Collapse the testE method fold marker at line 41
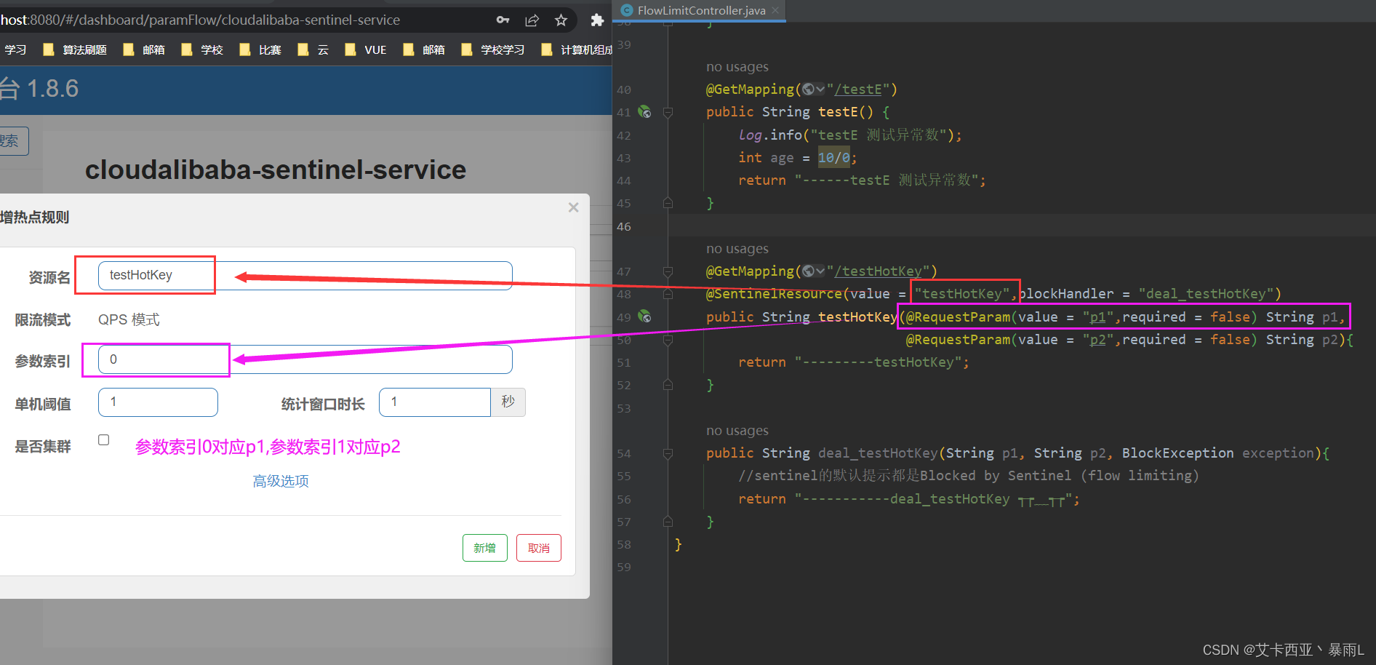Screen dimensions: 1376x665 pyautogui.click(x=668, y=112)
